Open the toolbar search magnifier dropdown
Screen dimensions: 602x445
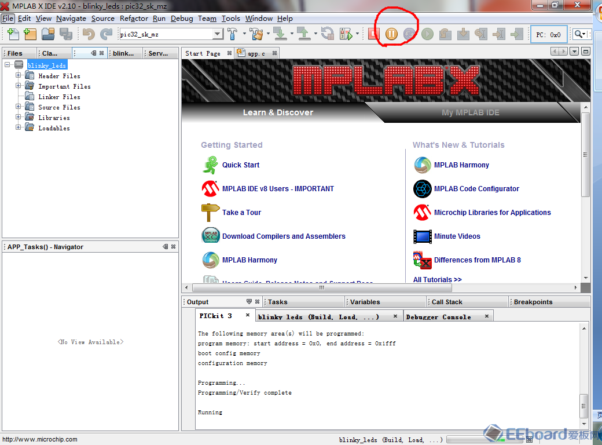580,34
